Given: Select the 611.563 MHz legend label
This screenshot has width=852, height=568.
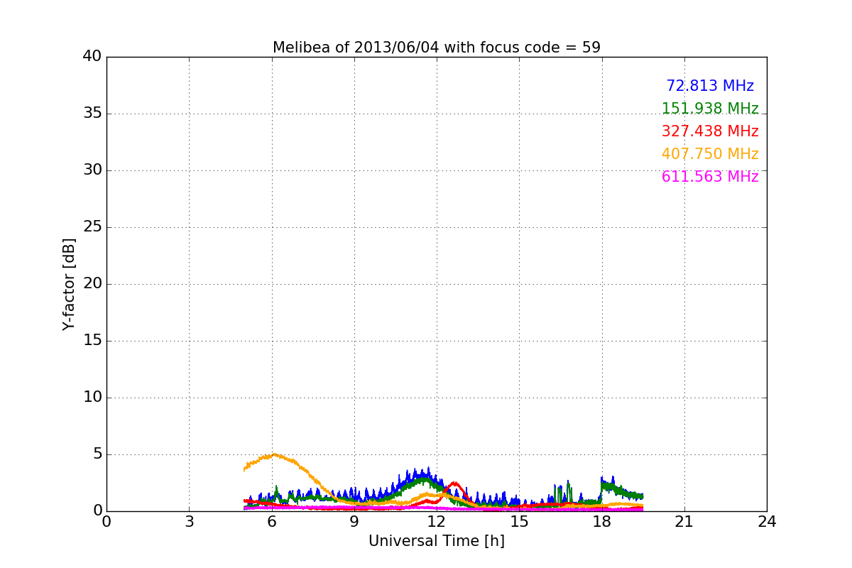Looking at the screenshot, I should [x=710, y=177].
